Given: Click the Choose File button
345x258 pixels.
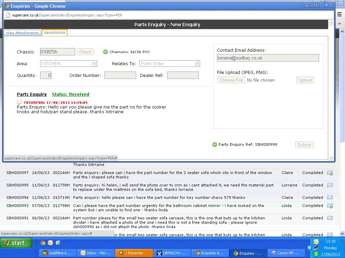Looking at the screenshot, I should 231,80.
